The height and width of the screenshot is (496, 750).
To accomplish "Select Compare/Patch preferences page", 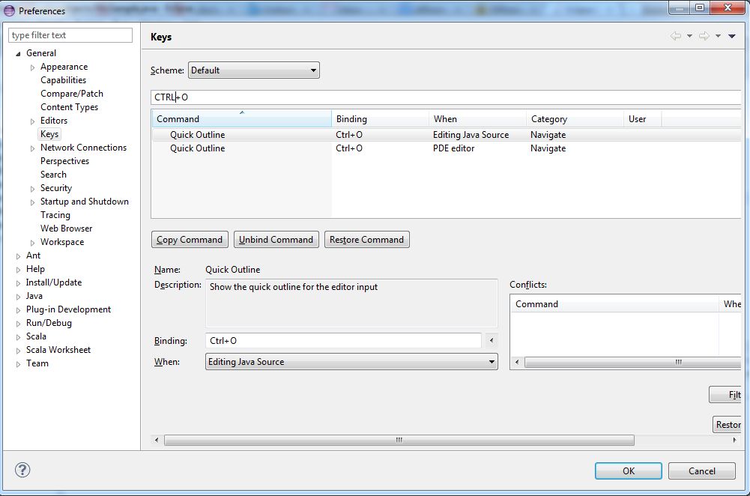I will click(x=72, y=93).
